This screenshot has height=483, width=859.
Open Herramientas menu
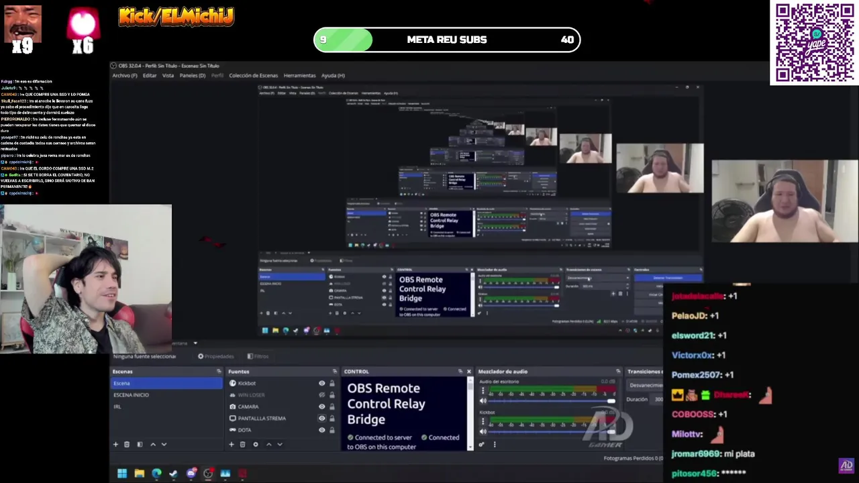coord(299,76)
